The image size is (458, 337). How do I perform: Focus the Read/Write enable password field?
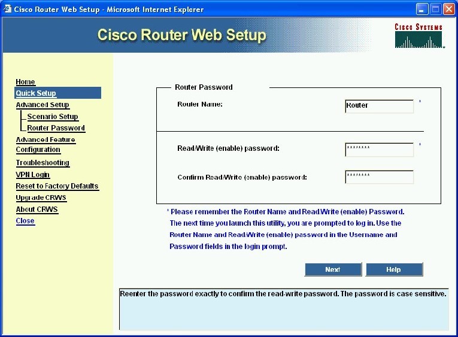[x=379, y=149]
